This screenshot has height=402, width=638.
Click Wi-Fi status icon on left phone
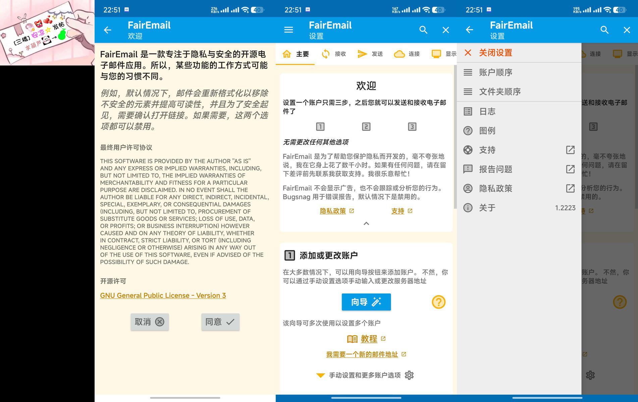[246, 10]
